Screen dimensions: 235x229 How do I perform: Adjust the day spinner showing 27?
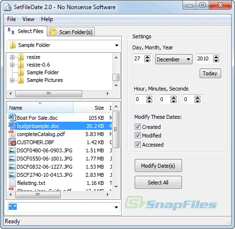click(147, 59)
